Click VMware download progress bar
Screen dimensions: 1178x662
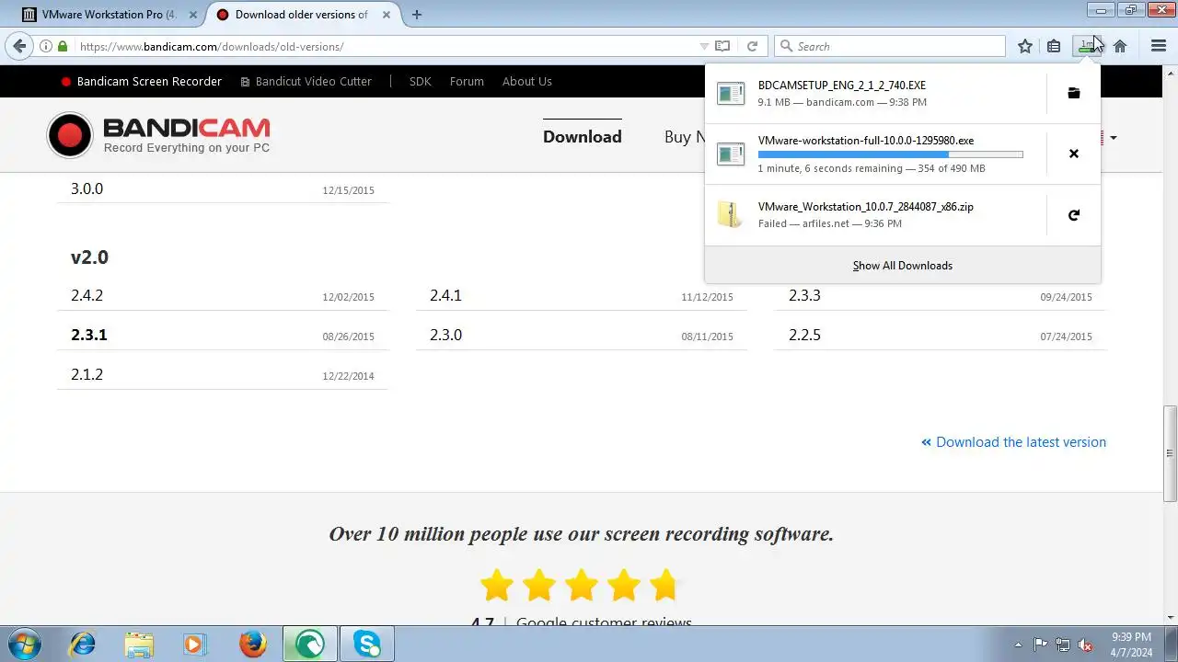890,154
